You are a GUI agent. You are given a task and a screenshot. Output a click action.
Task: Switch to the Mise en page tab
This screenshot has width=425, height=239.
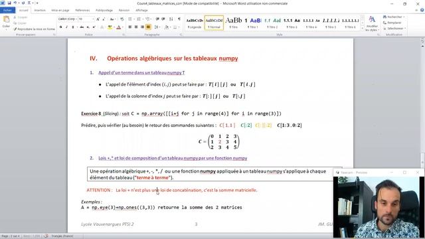[60, 10]
